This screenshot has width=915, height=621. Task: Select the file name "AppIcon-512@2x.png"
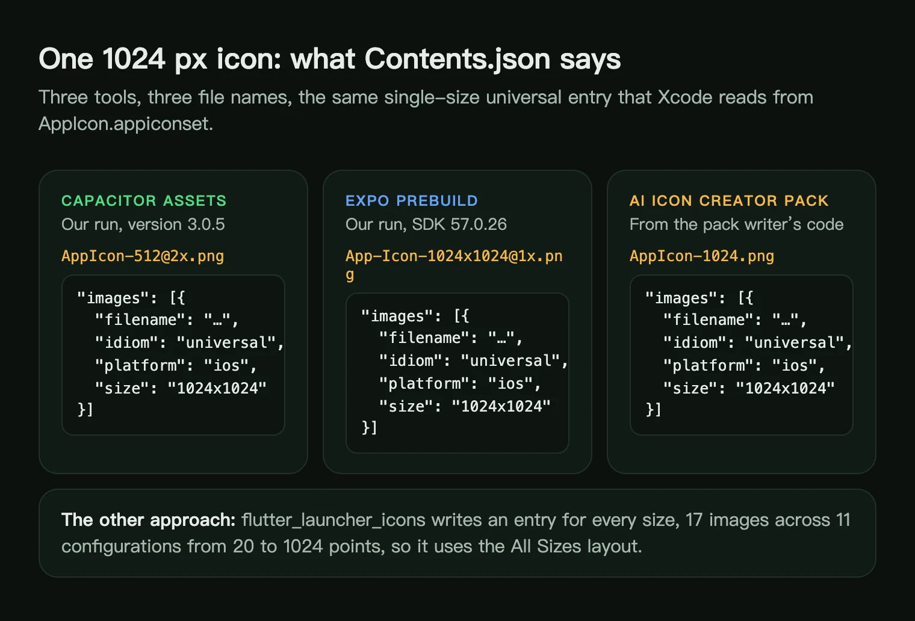pyautogui.click(x=143, y=256)
